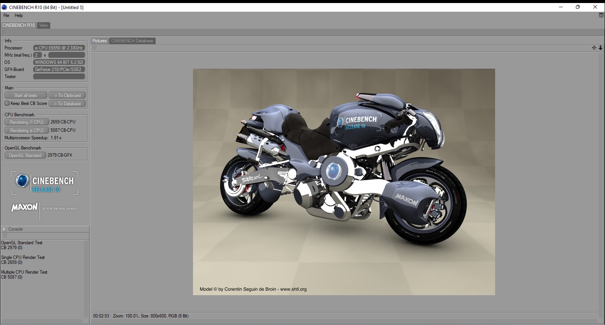
Task: Click the console panel grip handle icon
Action: click(x=5, y=236)
